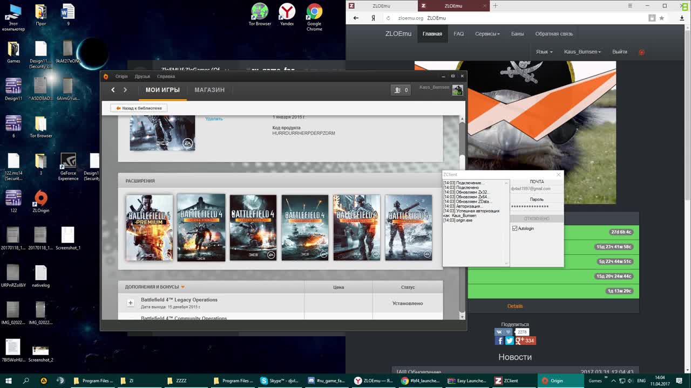The height and width of the screenshot is (388, 691).
Task: Open GeForce Experience desktop shortcut
Action: coord(68,167)
